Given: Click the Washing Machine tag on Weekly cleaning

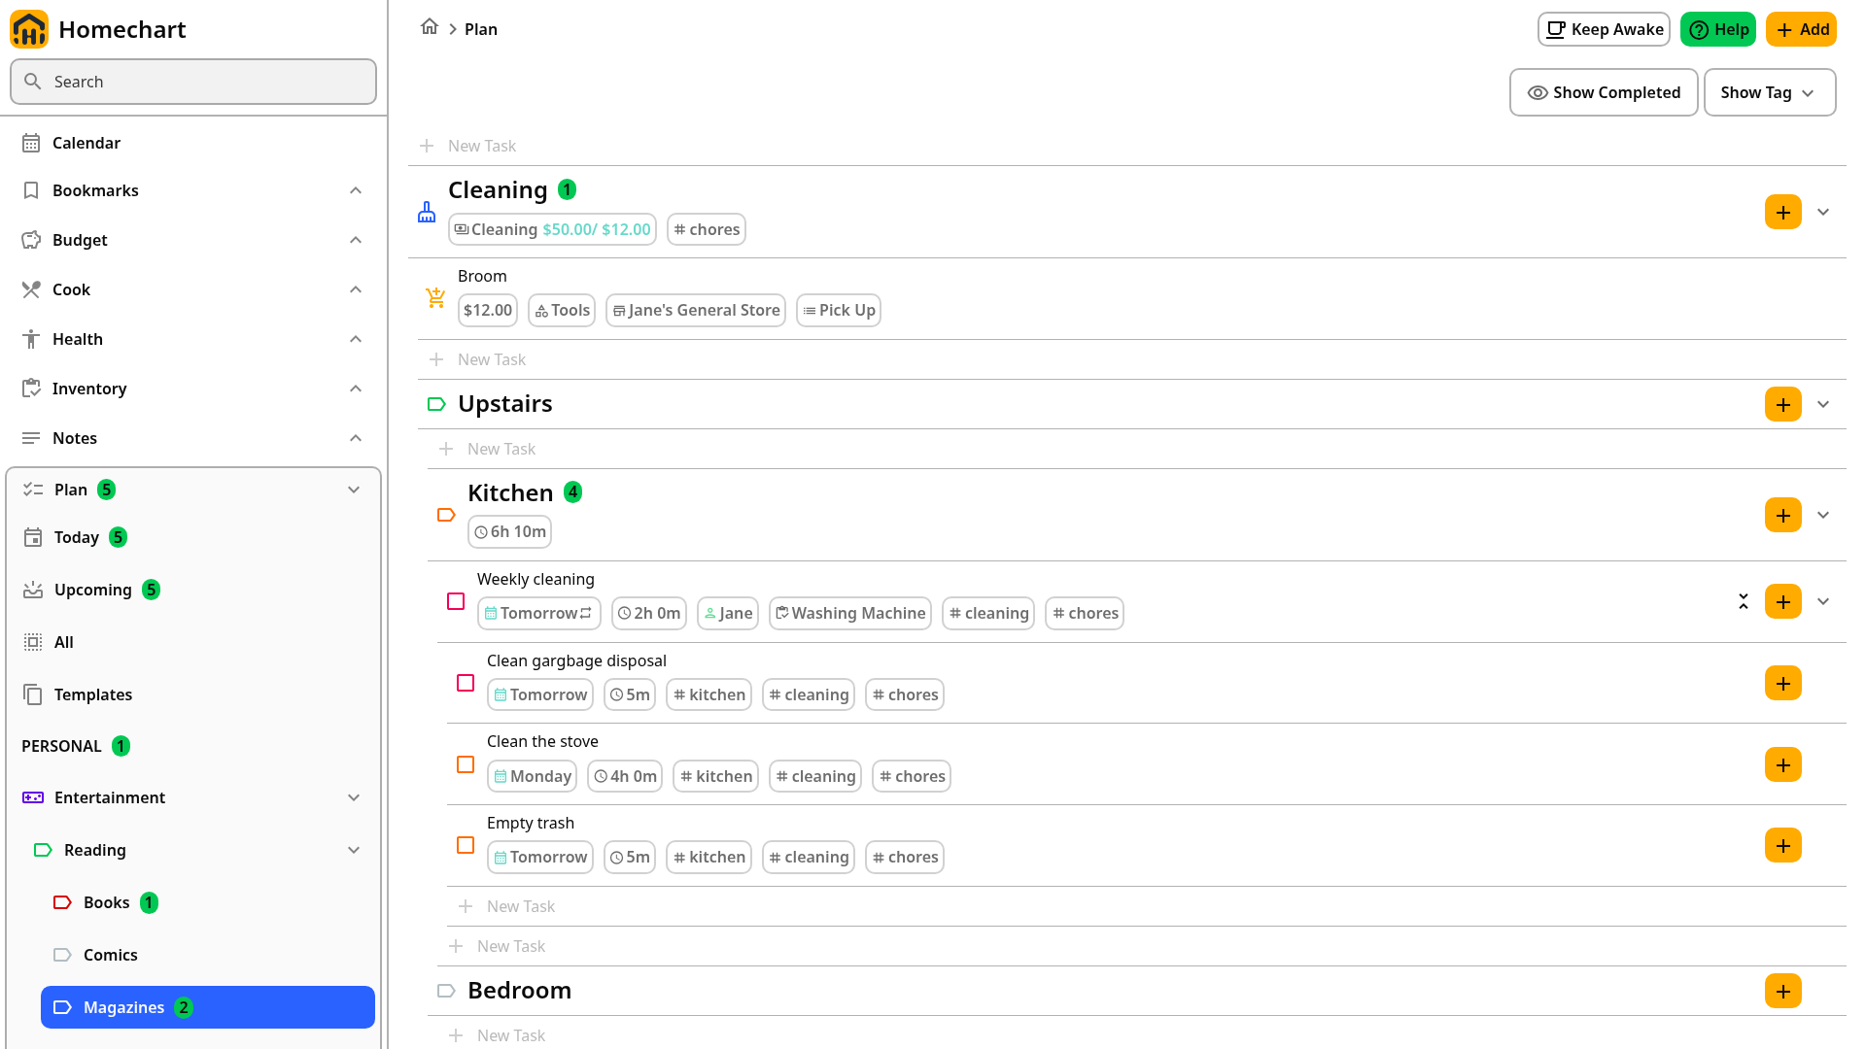Looking at the screenshot, I should [849, 613].
